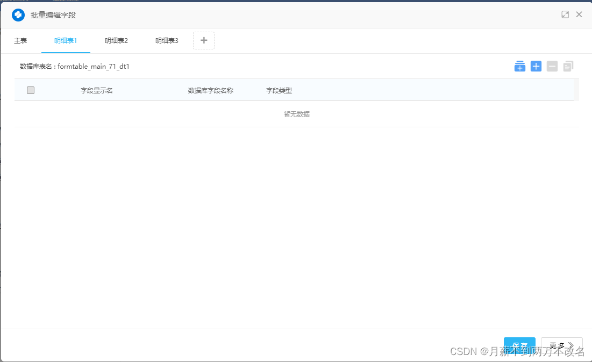592x362 pixels.
Task: Click the 暂无数据 empty data message
Action: click(296, 113)
